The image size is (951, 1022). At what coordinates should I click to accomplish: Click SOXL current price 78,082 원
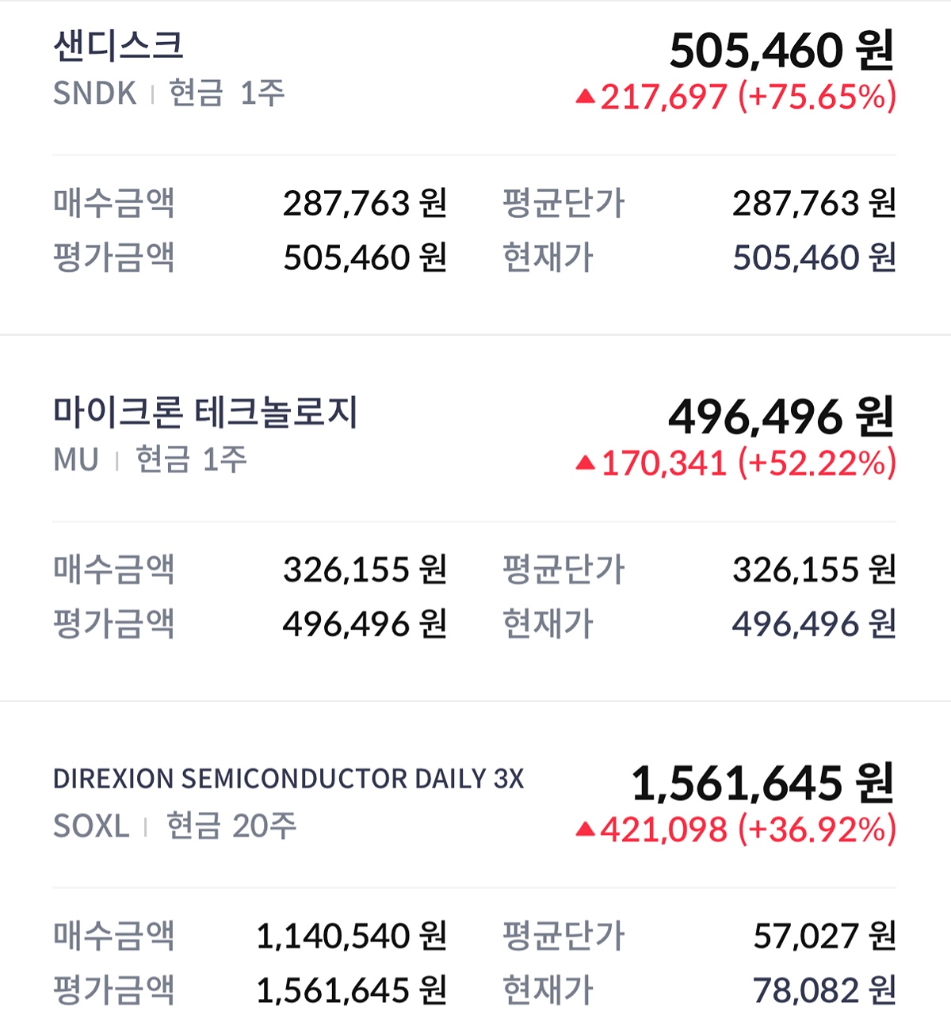[x=824, y=990]
